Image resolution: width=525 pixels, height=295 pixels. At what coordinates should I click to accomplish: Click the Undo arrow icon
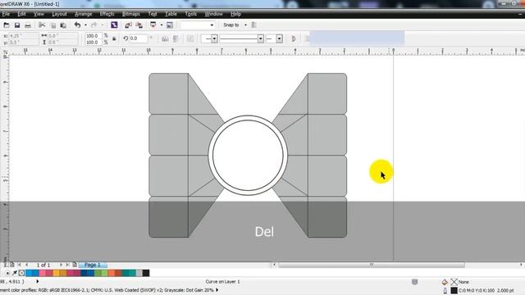click(x=77, y=25)
